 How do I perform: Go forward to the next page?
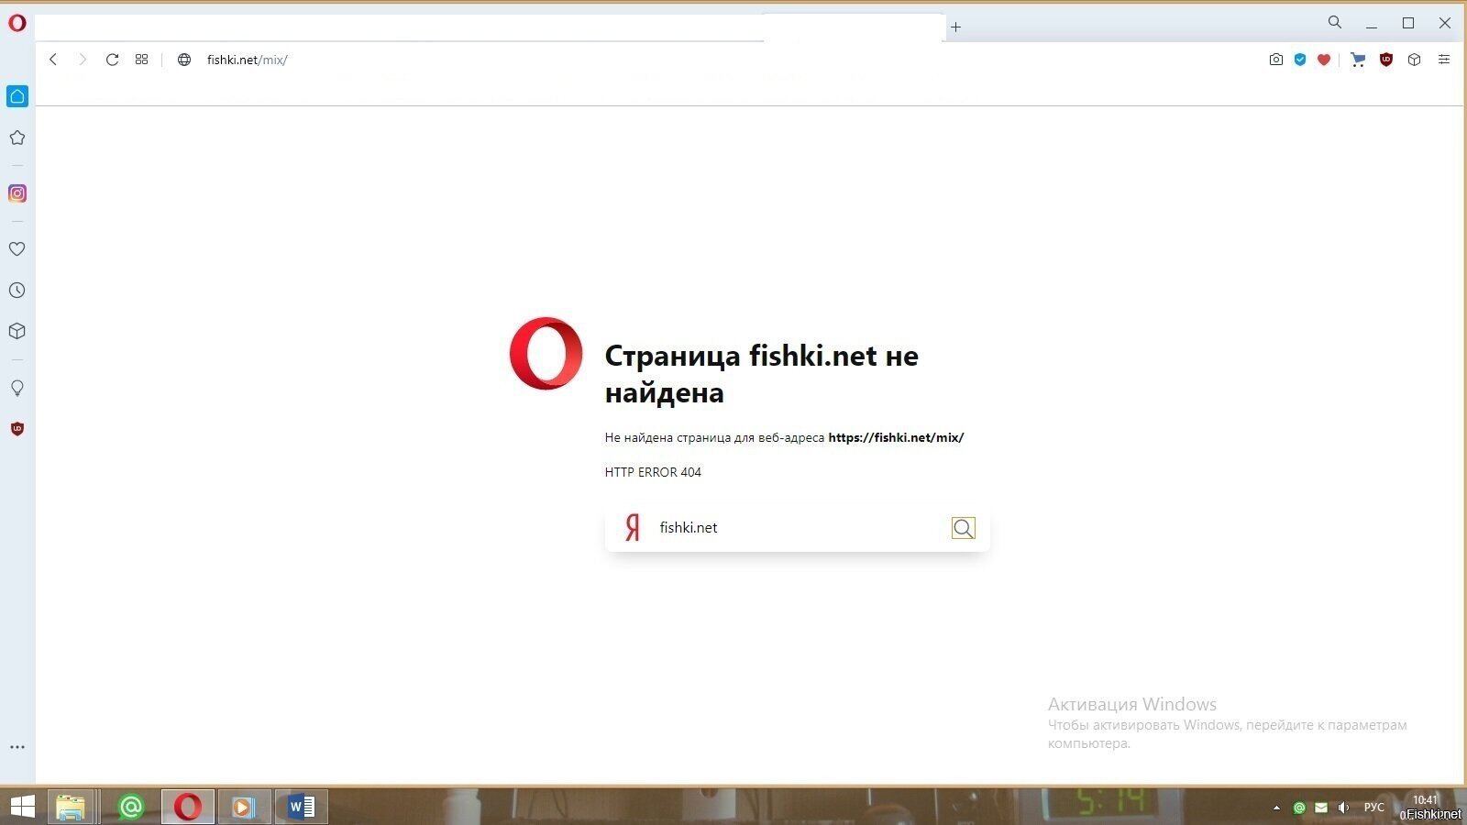[82, 60]
